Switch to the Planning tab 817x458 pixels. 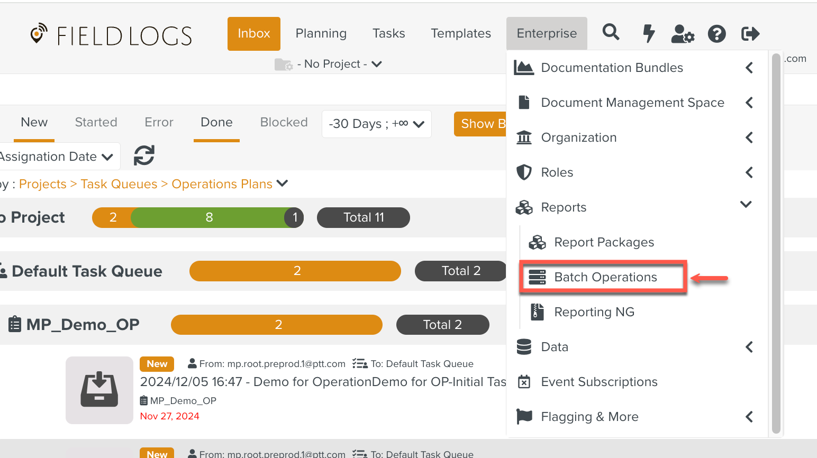321,33
